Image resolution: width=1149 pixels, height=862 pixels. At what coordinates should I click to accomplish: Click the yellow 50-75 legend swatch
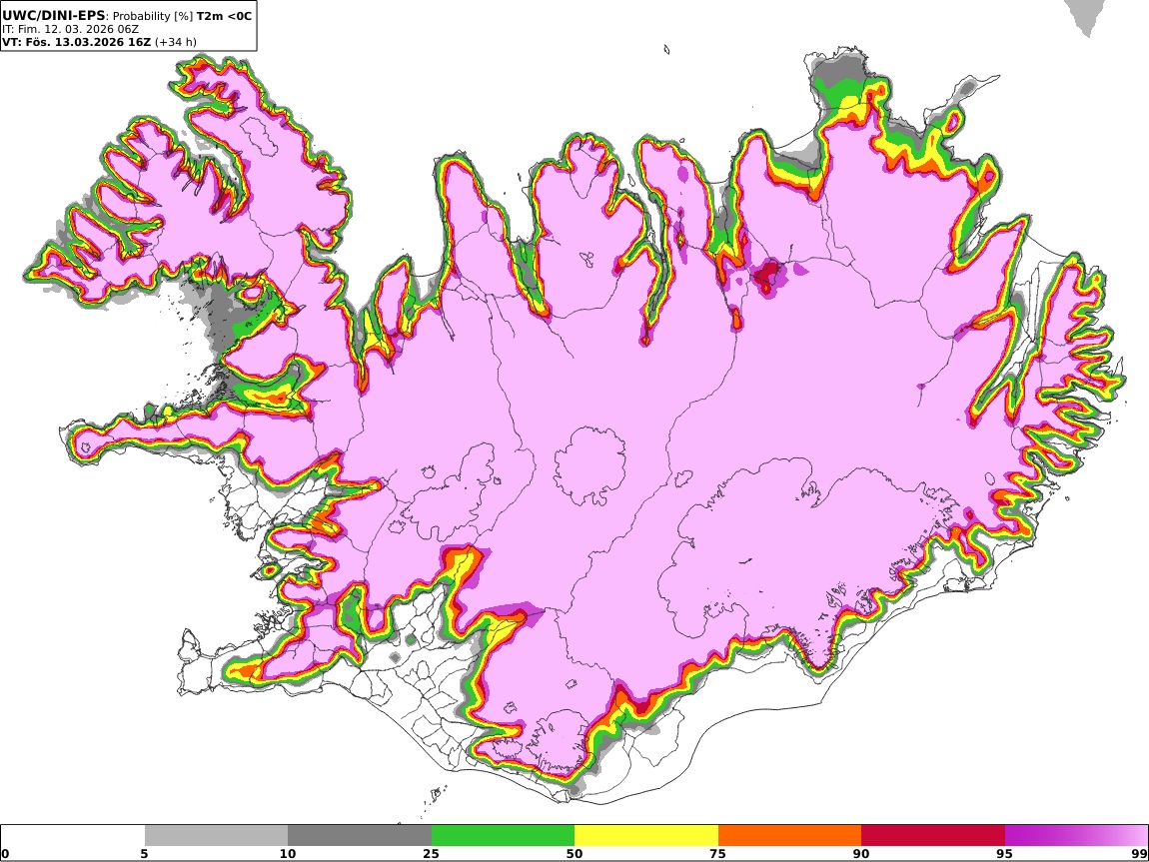646,835
